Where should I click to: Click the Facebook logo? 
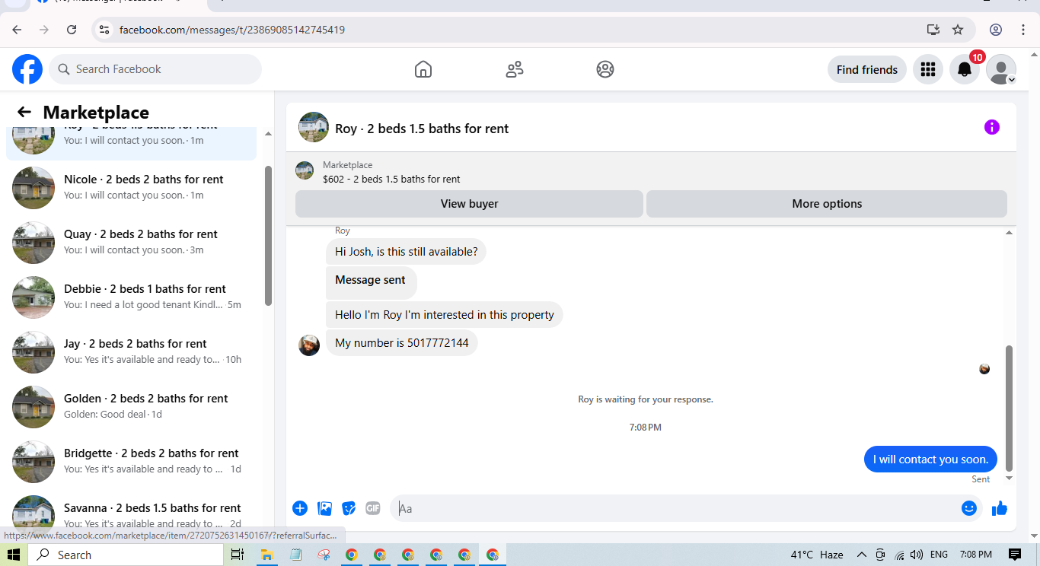pyautogui.click(x=27, y=69)
